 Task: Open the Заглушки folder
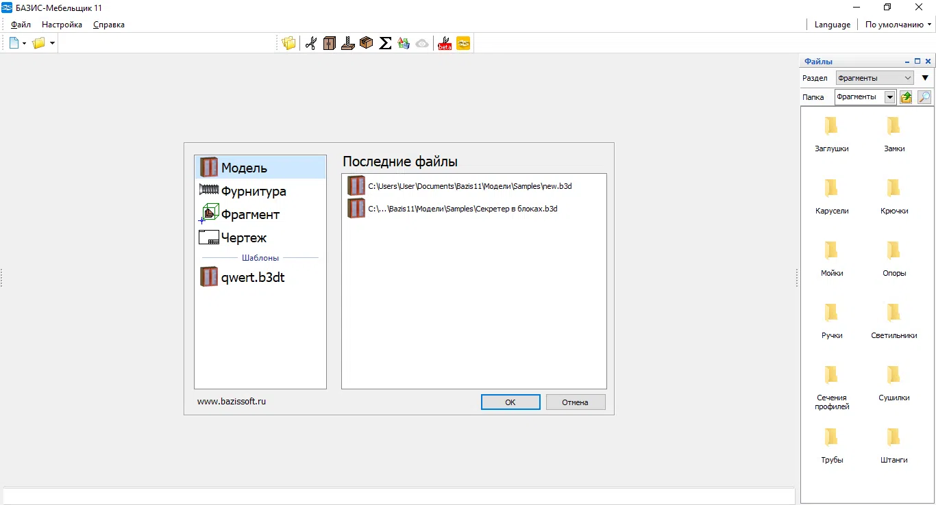pos(832,133)
